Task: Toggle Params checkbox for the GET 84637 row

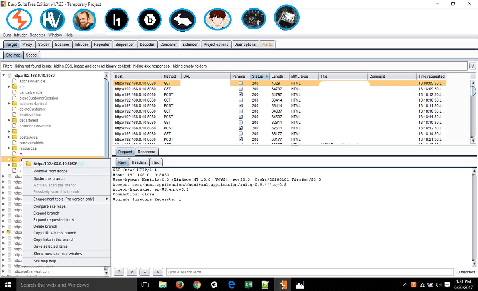Action: [240, 111]
